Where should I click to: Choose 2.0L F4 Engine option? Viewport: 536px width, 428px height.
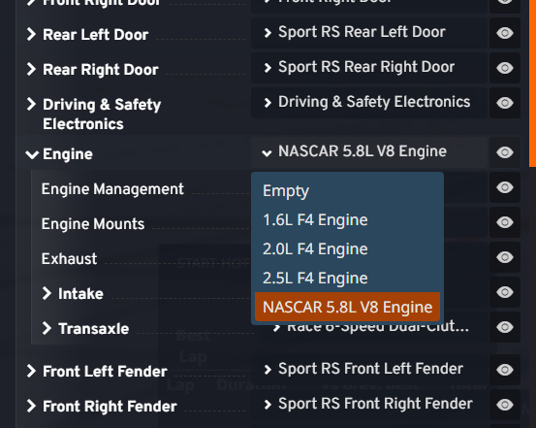click(347, 248)
